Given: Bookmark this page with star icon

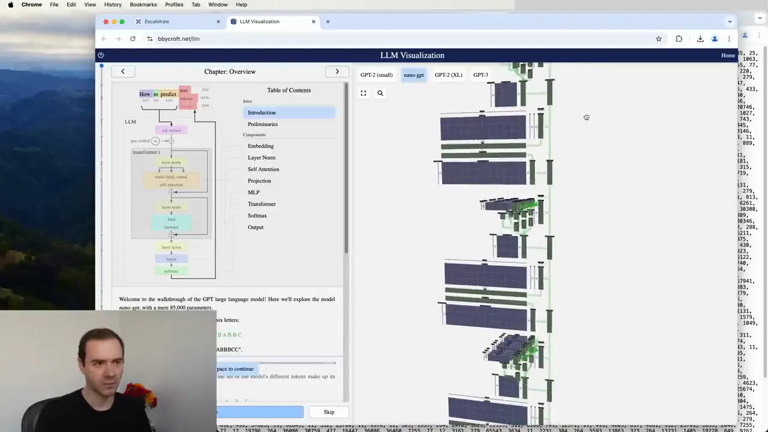Looking at the screenshot, I should pyautogui.click(x=659, y=38).
